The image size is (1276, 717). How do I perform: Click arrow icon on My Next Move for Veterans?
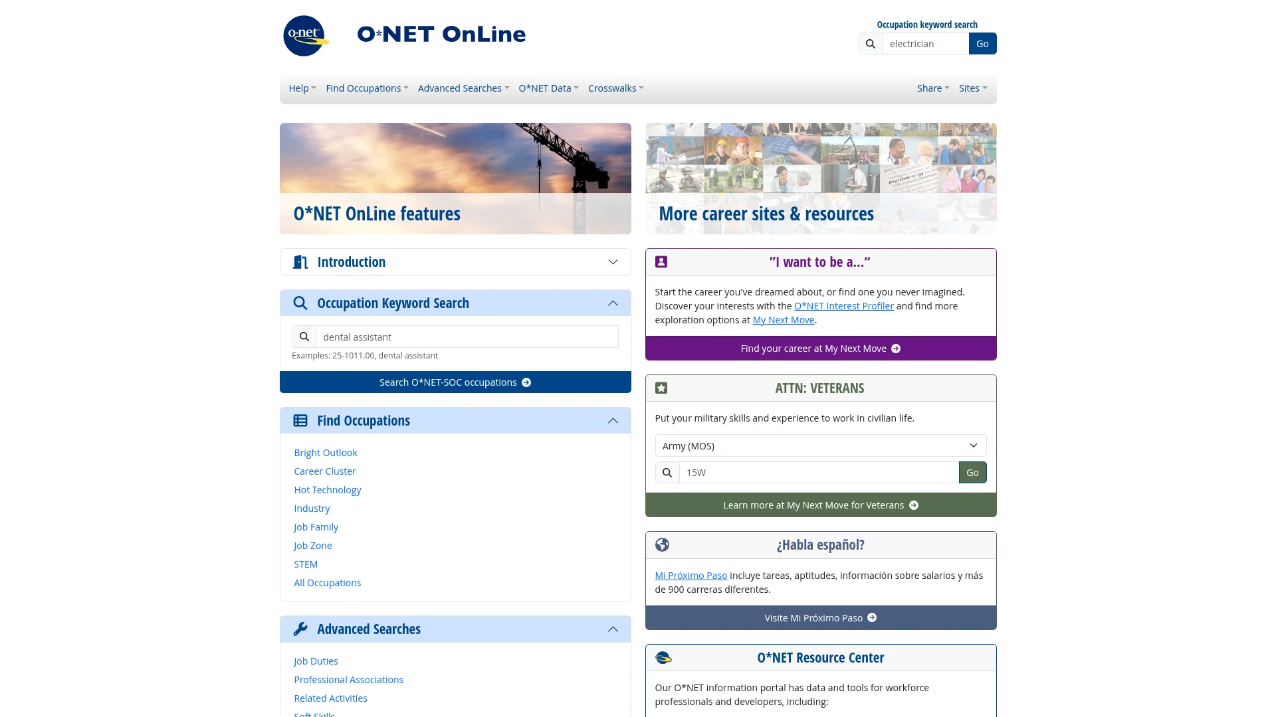[914, 505]
